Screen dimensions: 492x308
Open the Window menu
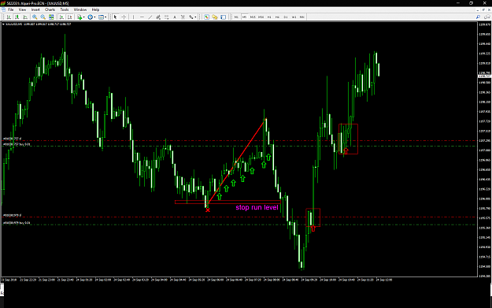[x=80, y=9]
